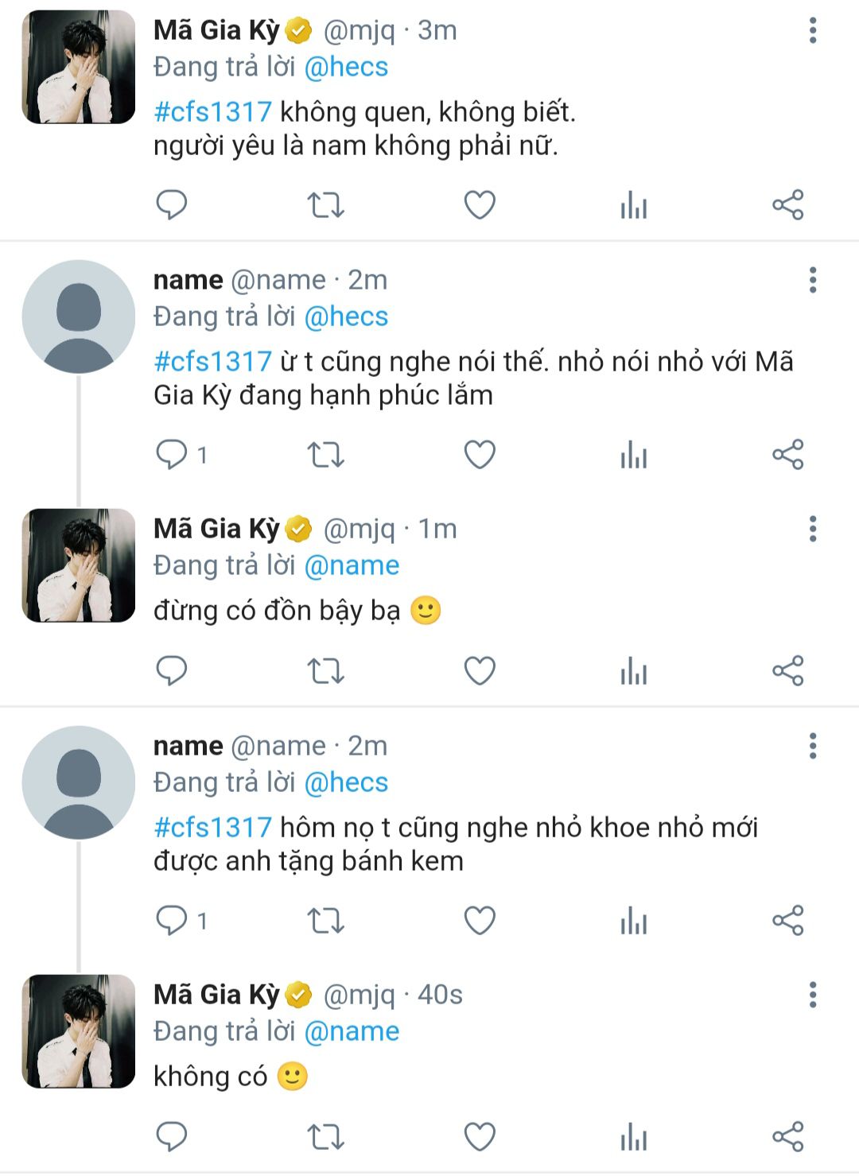Open #cfs1317 hashtag in the first tweet
Viewport: 859px width, 1176px height.
coord(212,111)
